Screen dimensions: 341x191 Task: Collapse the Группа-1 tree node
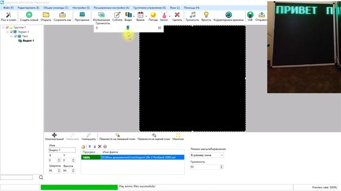[x=3, y=28]
